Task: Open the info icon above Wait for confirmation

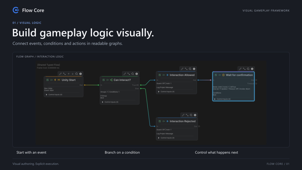Action: pos(252,69)
